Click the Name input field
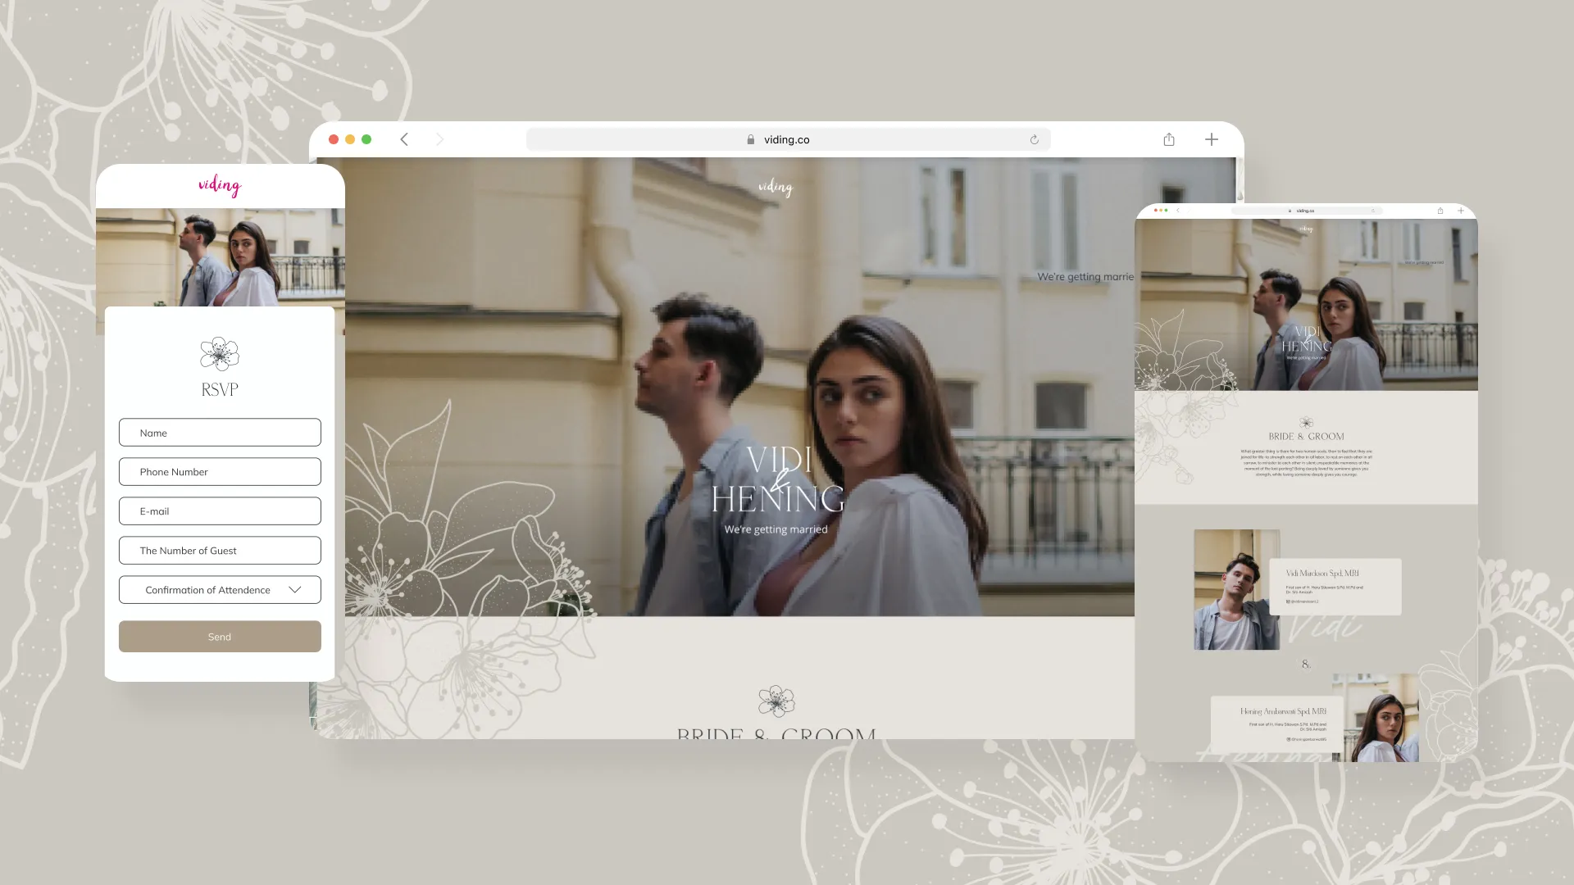The image size is (1574, 885). coord(220,432)
